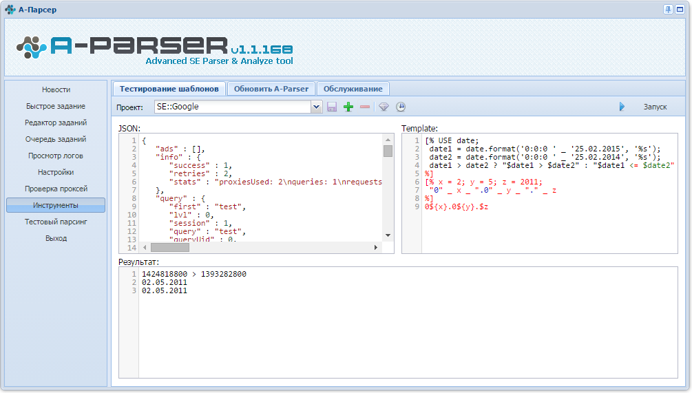Switch to the Тестирование шаблонов tab

[169, 89]
